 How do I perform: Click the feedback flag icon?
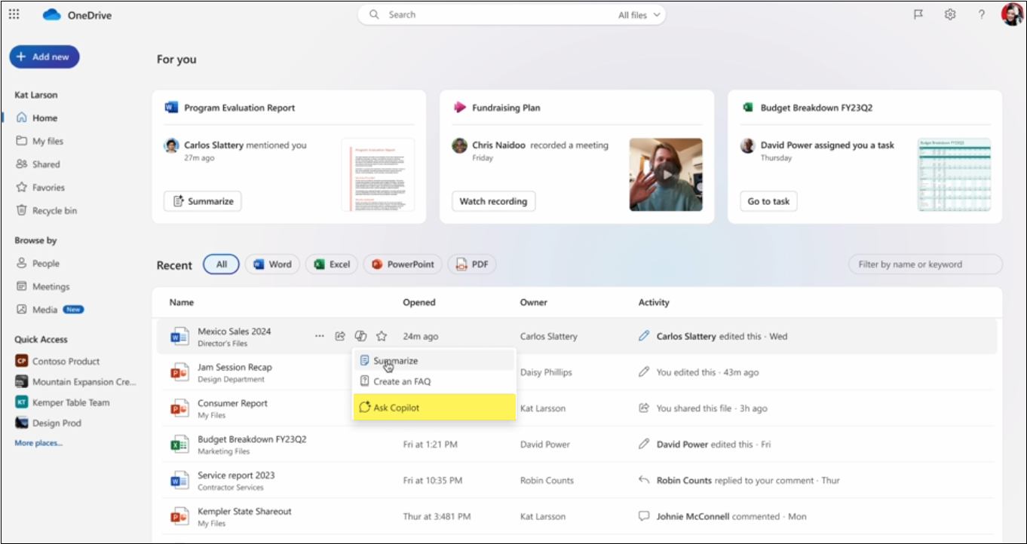(x=918, y=14)
